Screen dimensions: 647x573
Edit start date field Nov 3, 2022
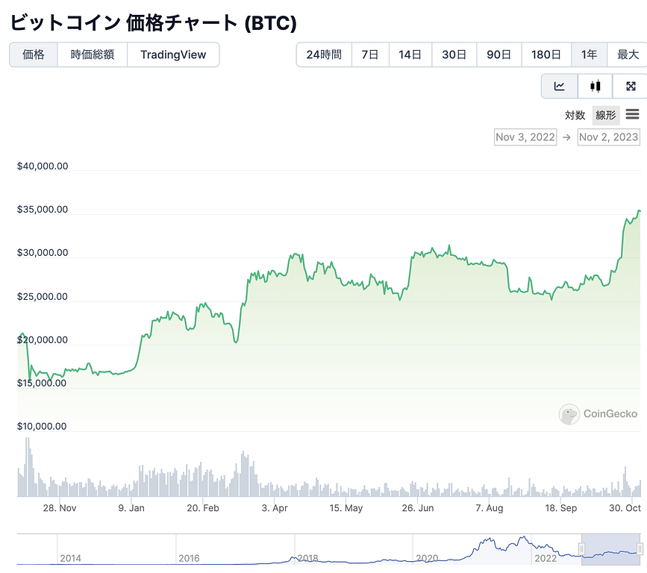pos(525,137)
